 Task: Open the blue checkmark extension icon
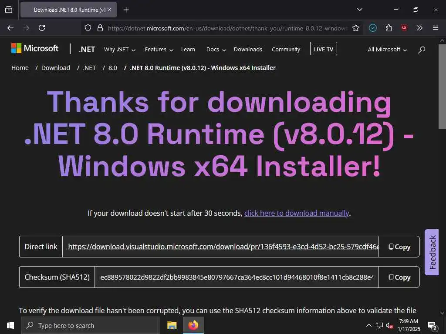[373, 28]
